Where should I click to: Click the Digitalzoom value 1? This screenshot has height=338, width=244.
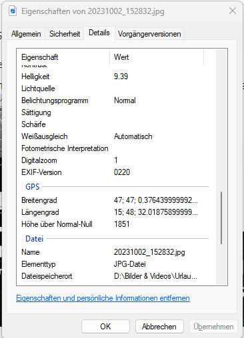[116, 160]
